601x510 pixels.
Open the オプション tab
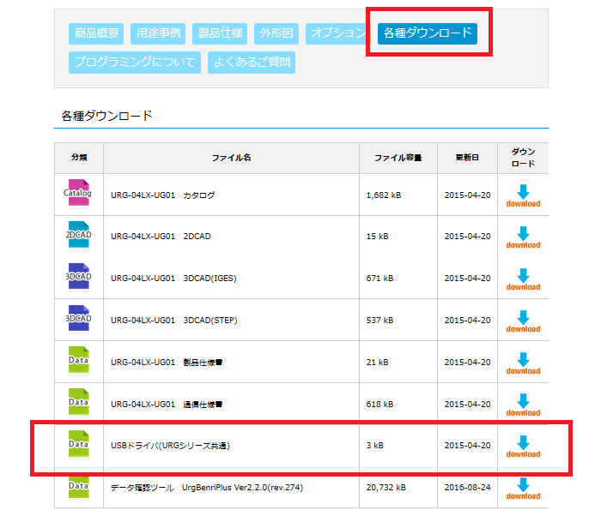[x=337, y=33]
